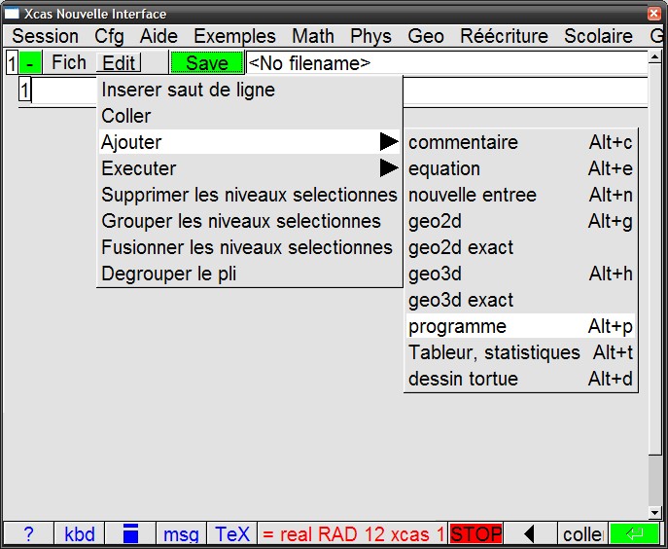
Task: Add a geo2d exact figure
Action: 520,247
